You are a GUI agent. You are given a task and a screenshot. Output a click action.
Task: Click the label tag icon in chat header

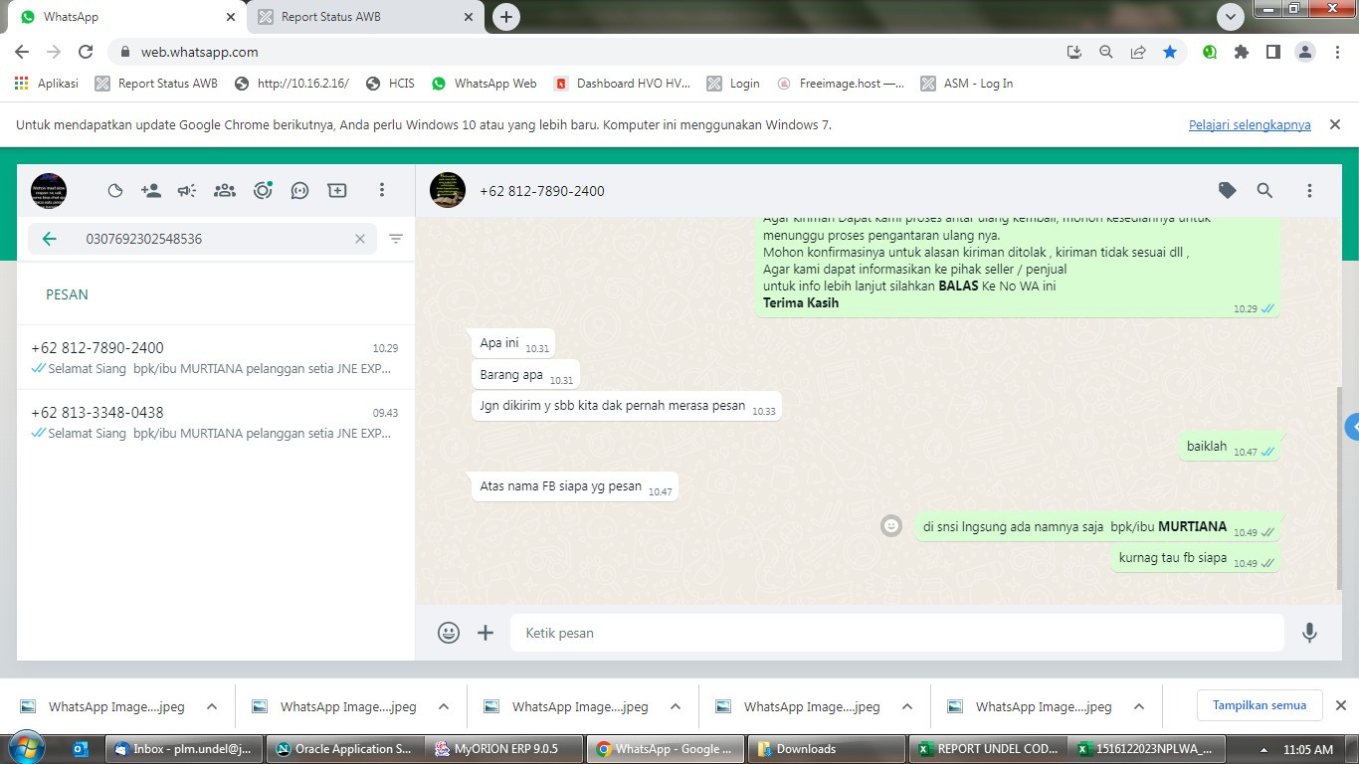pos(1228,191)
